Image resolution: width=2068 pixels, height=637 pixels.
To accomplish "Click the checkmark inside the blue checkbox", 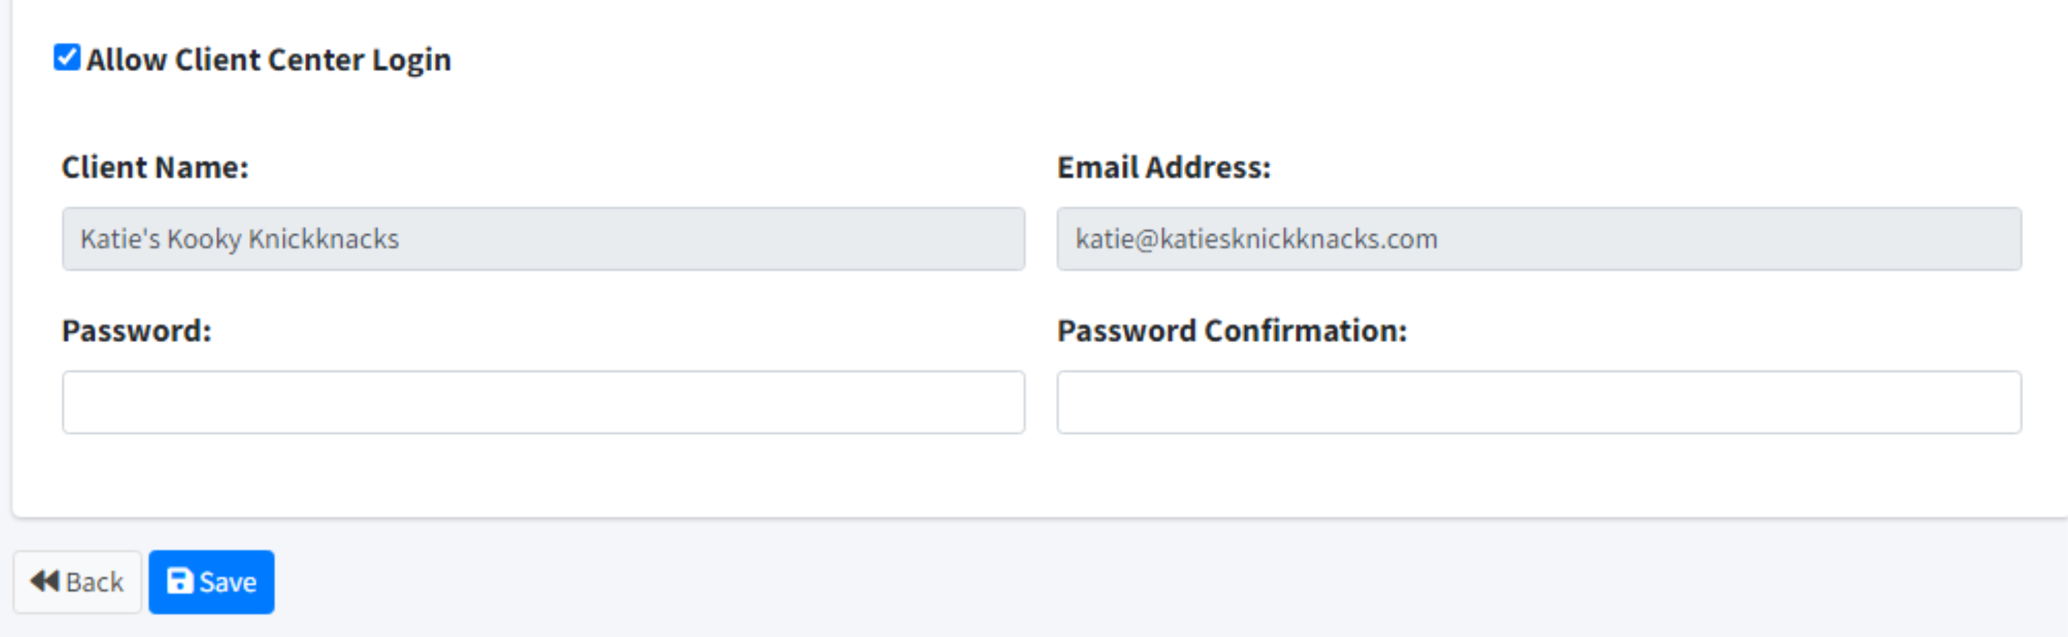I will (68, 56).
